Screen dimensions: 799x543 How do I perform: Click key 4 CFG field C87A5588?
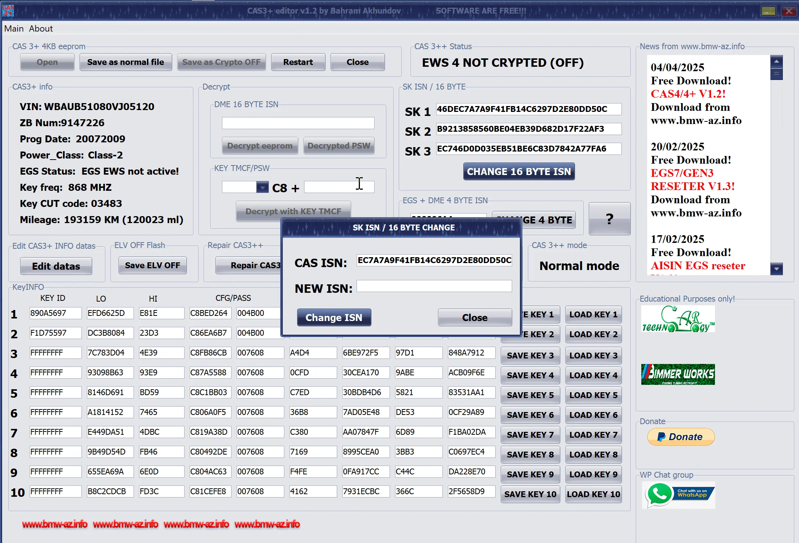pyautogui.click(x=210, y=372)
